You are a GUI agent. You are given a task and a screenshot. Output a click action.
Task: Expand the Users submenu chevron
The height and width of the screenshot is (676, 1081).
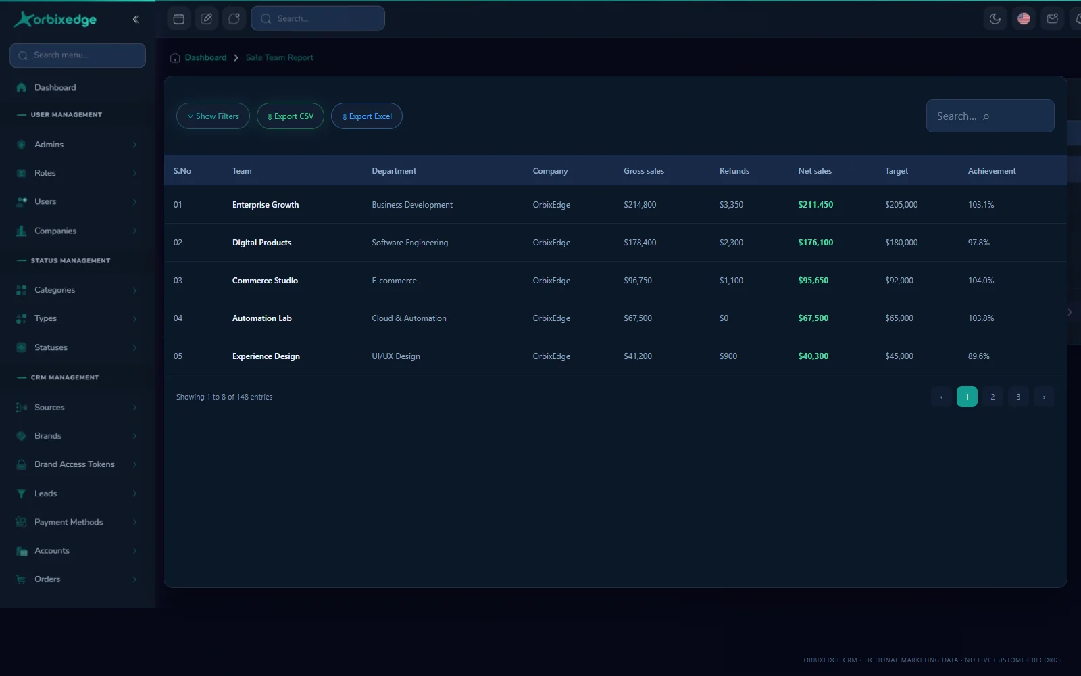pyautogui.click(x=134, y=201)
